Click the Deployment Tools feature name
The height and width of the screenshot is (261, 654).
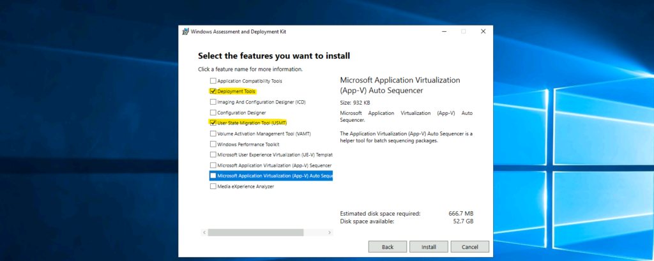tap(236, 91)
